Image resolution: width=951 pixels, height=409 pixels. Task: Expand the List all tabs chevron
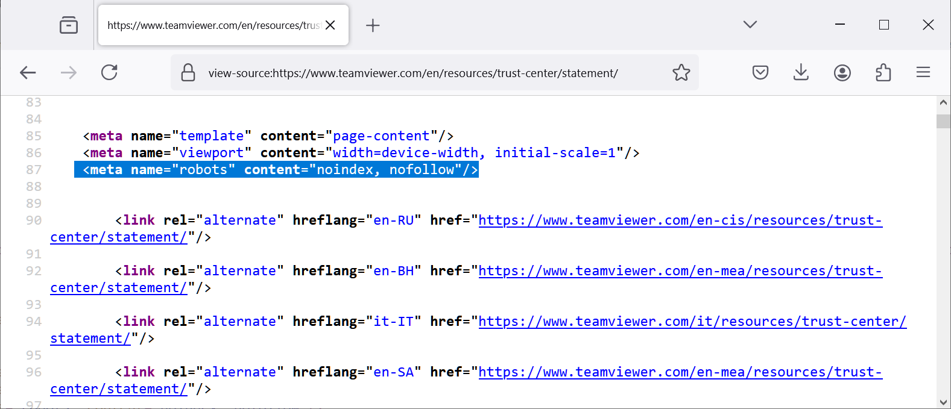(750, 25)
